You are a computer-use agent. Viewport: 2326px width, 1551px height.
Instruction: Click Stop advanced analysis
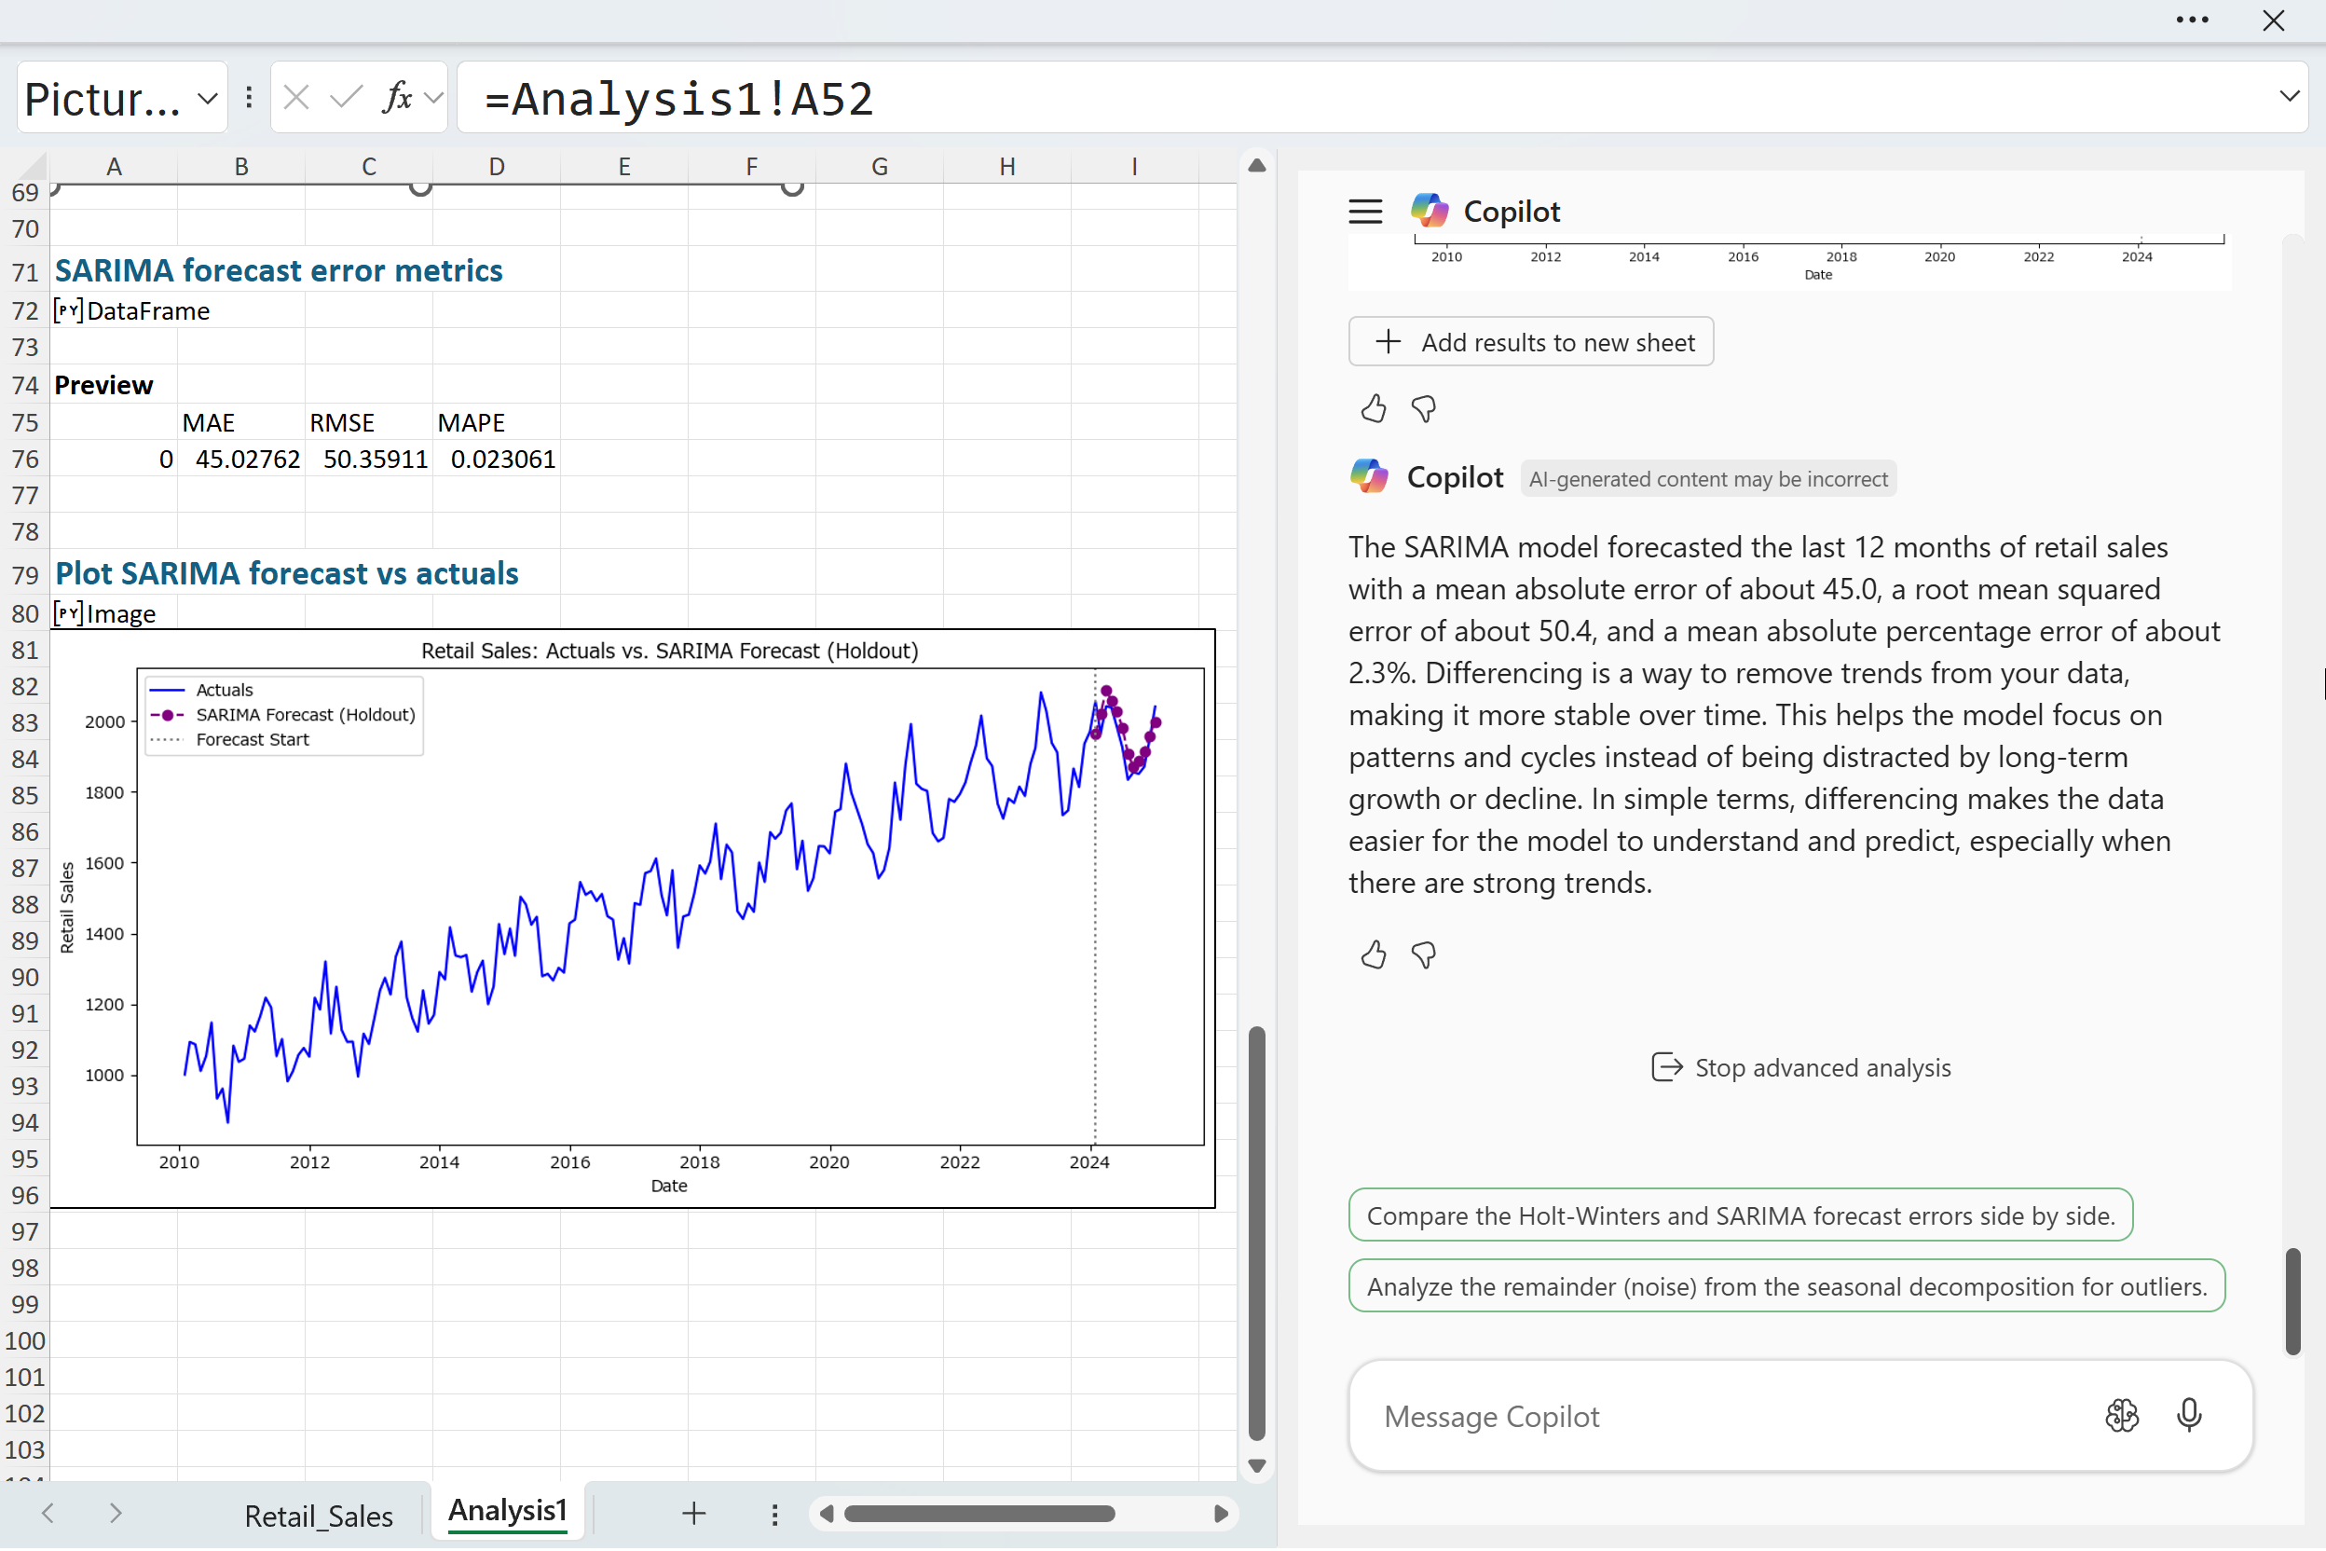pos(1800,1068)
